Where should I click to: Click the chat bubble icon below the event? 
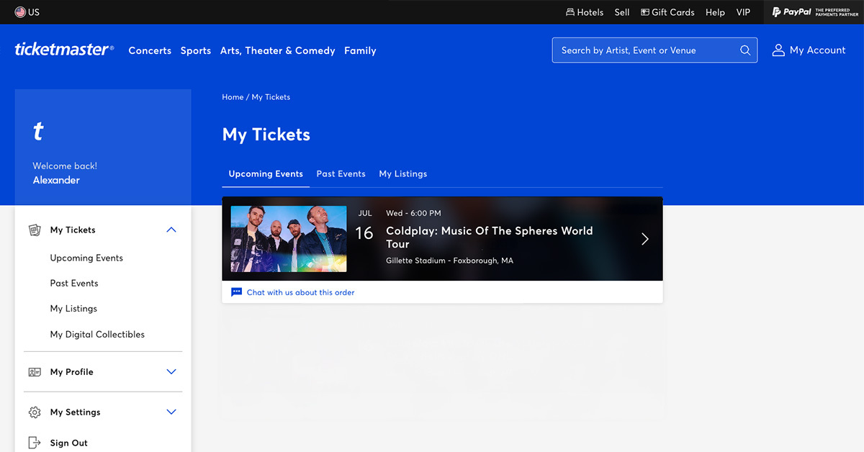click(235, 291)
